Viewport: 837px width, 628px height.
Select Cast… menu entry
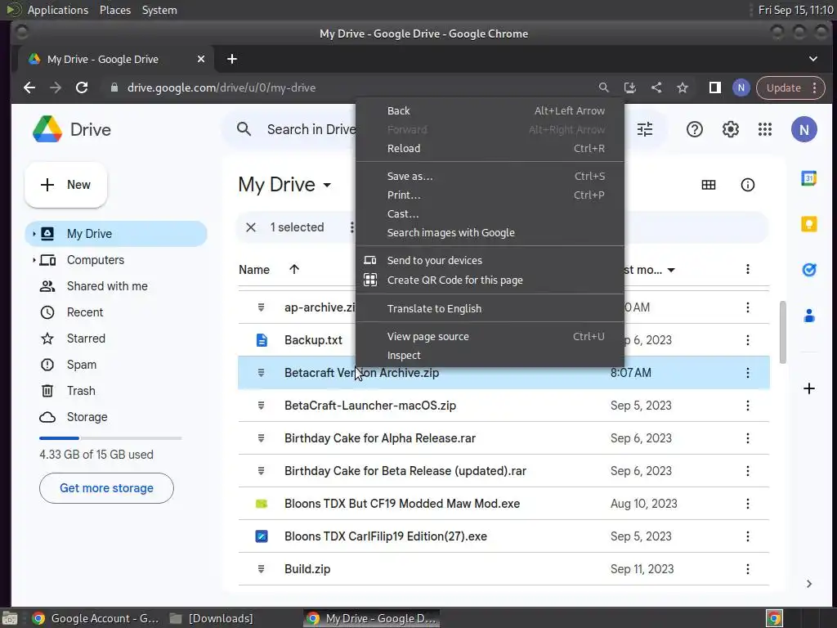click(490, 213)
